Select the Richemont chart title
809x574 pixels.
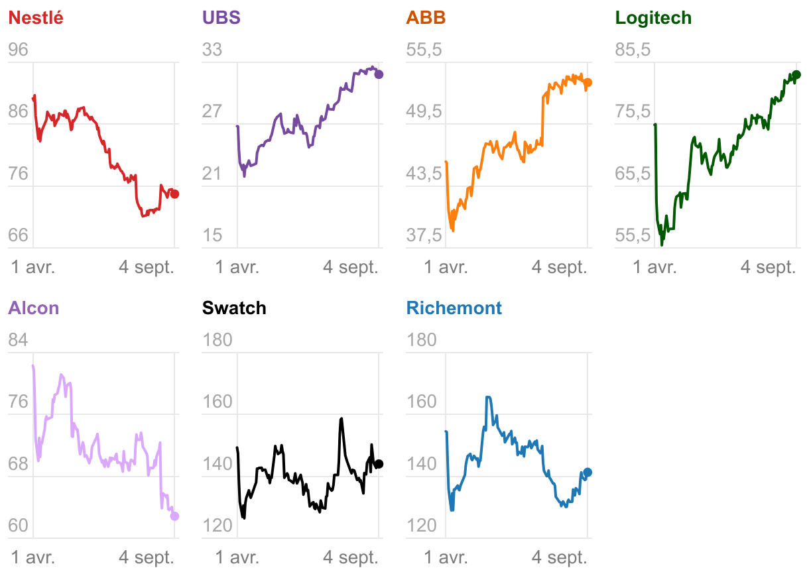(454, 308)
